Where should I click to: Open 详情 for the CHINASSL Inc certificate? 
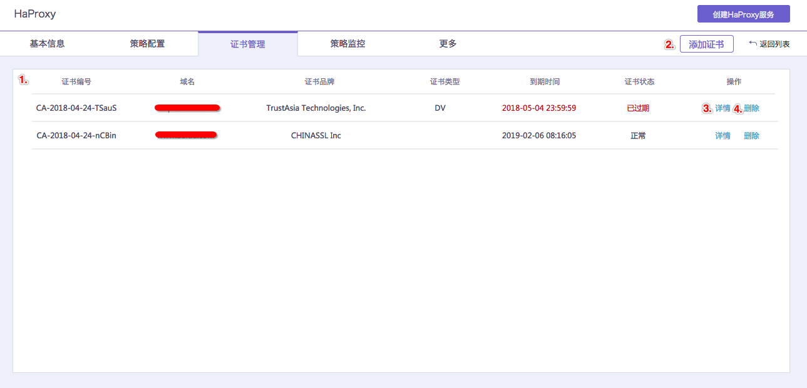click(722, 136)
